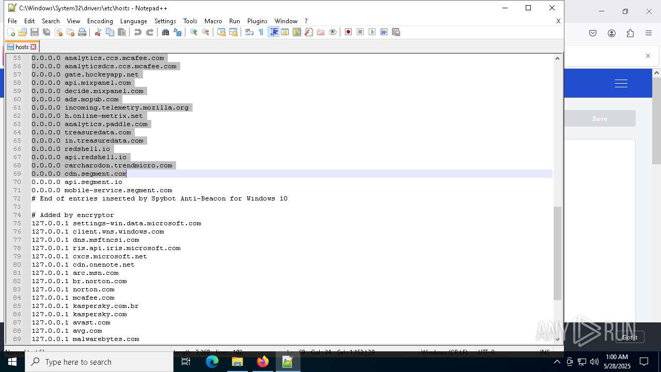Viewport: 661px width, 372px height.
Task: Open the Macro menu
Action: click(213, 21)
